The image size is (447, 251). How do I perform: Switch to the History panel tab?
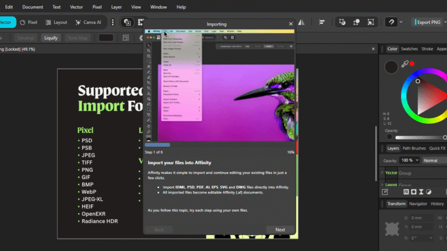(437, 204)
